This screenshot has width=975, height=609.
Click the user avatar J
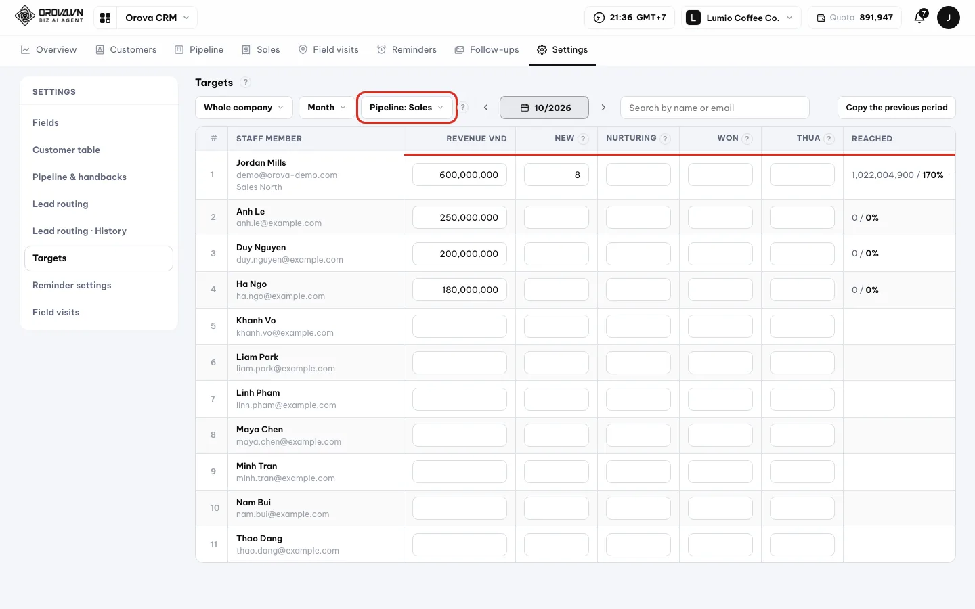tap(948, 18)
